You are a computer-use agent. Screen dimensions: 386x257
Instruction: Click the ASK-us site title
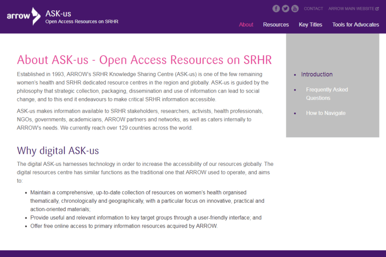coord(58,13)
